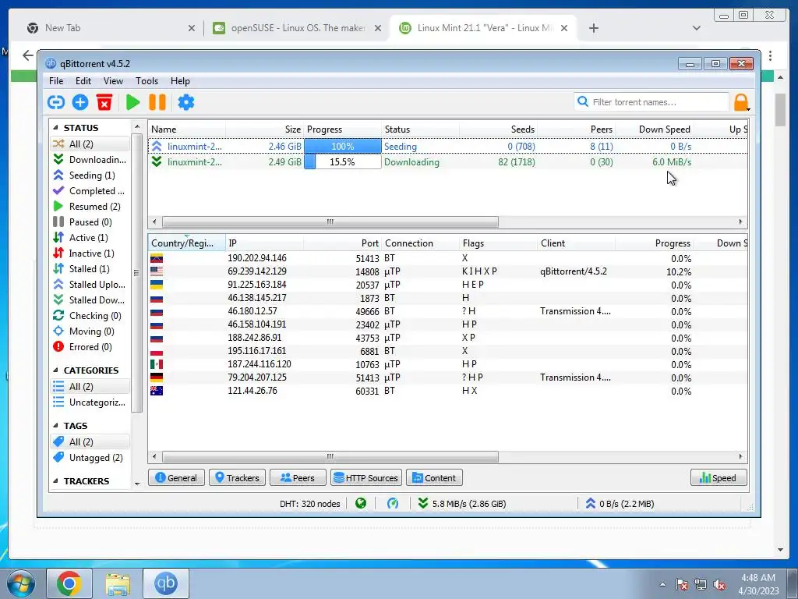Select Stalled Downloading status filter
Screen dimensions: 798x599
click(x=90, y=300)
